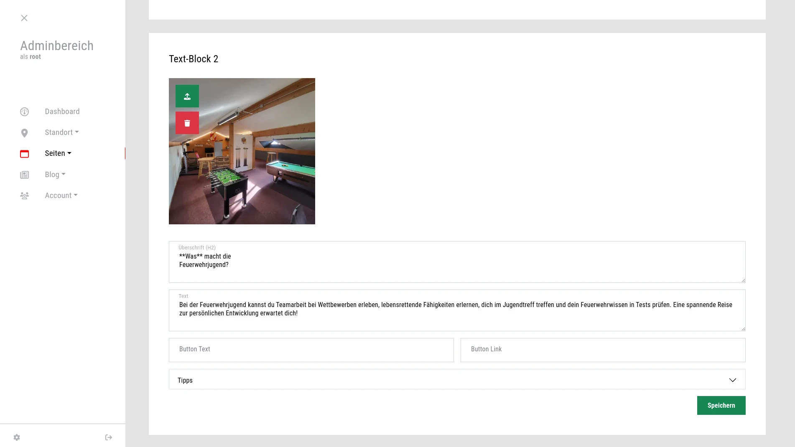795x447 pixels.
Task: Click the Blog newspaper icon
Action: pyautogui.click(x=25, y=175)
